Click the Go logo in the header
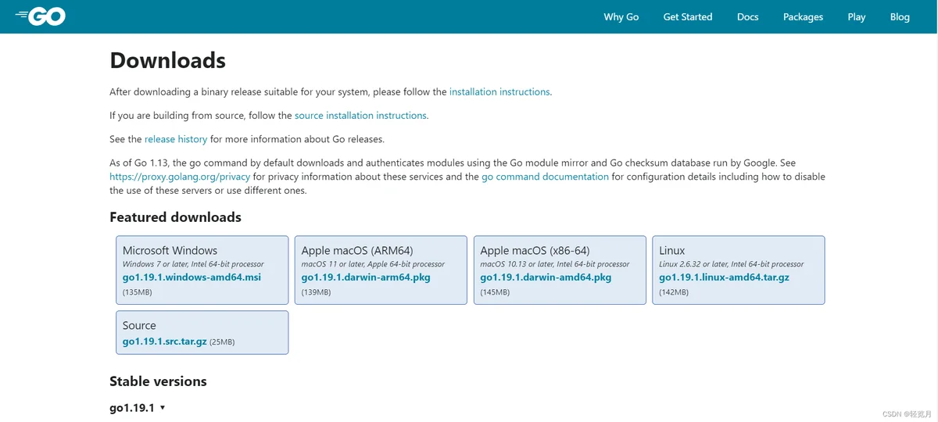 (x=41, y=16)
